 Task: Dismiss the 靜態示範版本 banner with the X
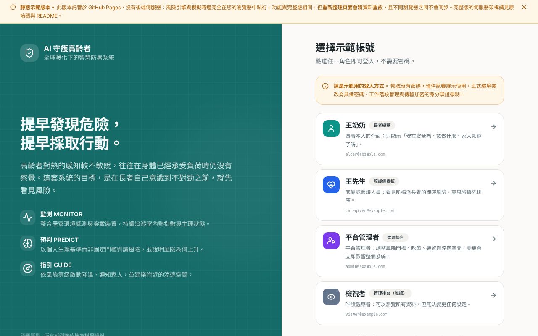pyautogui.click(x=524, y=7)
